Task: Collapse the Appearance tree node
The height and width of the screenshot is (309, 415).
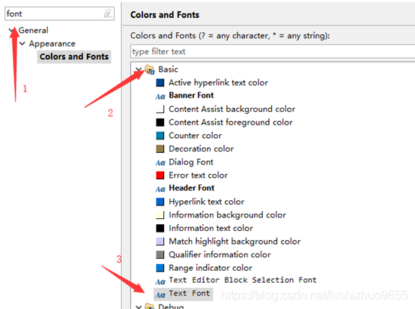Action: click(x=22, y=43)
